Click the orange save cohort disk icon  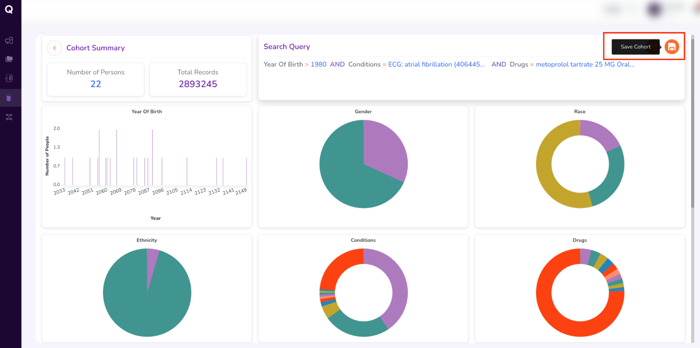coord(671,47)
